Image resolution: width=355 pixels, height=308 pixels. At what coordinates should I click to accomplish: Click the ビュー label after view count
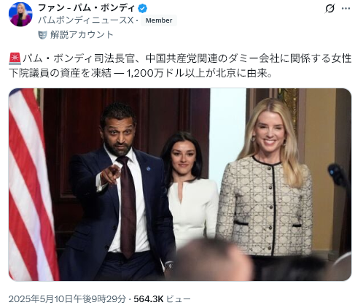pyautogui.click(x=179, y=299)
